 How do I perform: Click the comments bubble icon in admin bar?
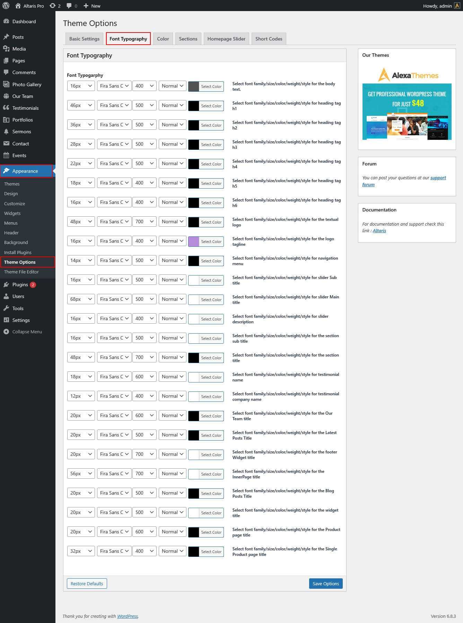tap(69, 6)
